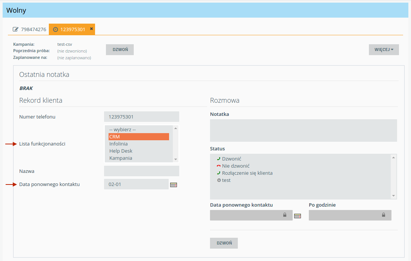Image resolution: width=411 pixels, height=261 pixels.
Task: Select '-- wybierz --' in the functionality list
Action: (x=139, y=129)
